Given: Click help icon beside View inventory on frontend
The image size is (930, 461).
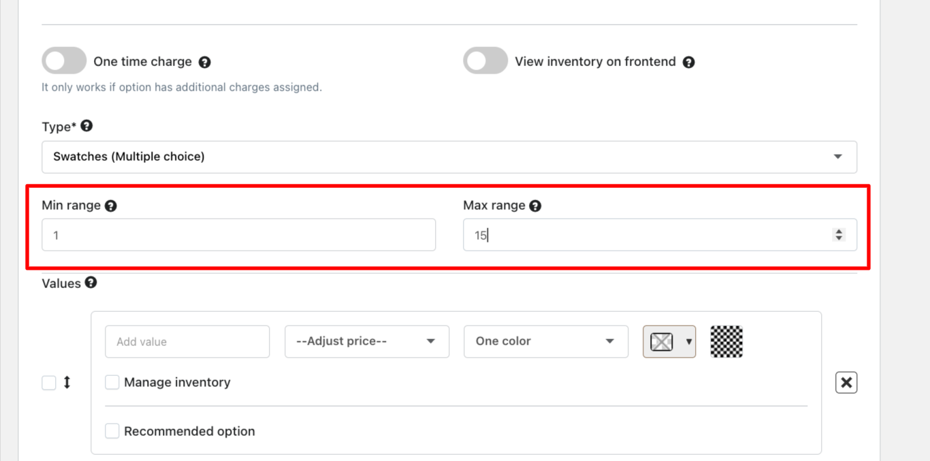Looking at the screenshot, I should 689,62.
